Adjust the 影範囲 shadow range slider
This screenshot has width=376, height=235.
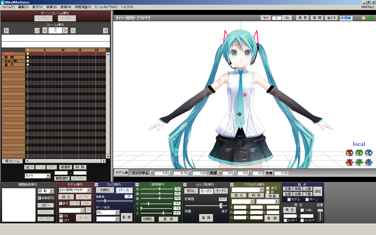[x=221, y=206]
